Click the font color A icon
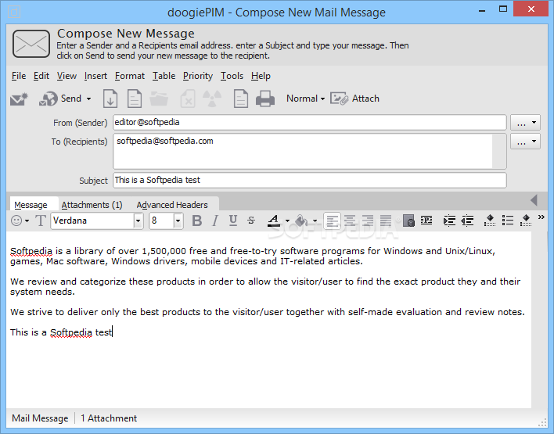Screen dimensions: 554x434 pos(274,221)
